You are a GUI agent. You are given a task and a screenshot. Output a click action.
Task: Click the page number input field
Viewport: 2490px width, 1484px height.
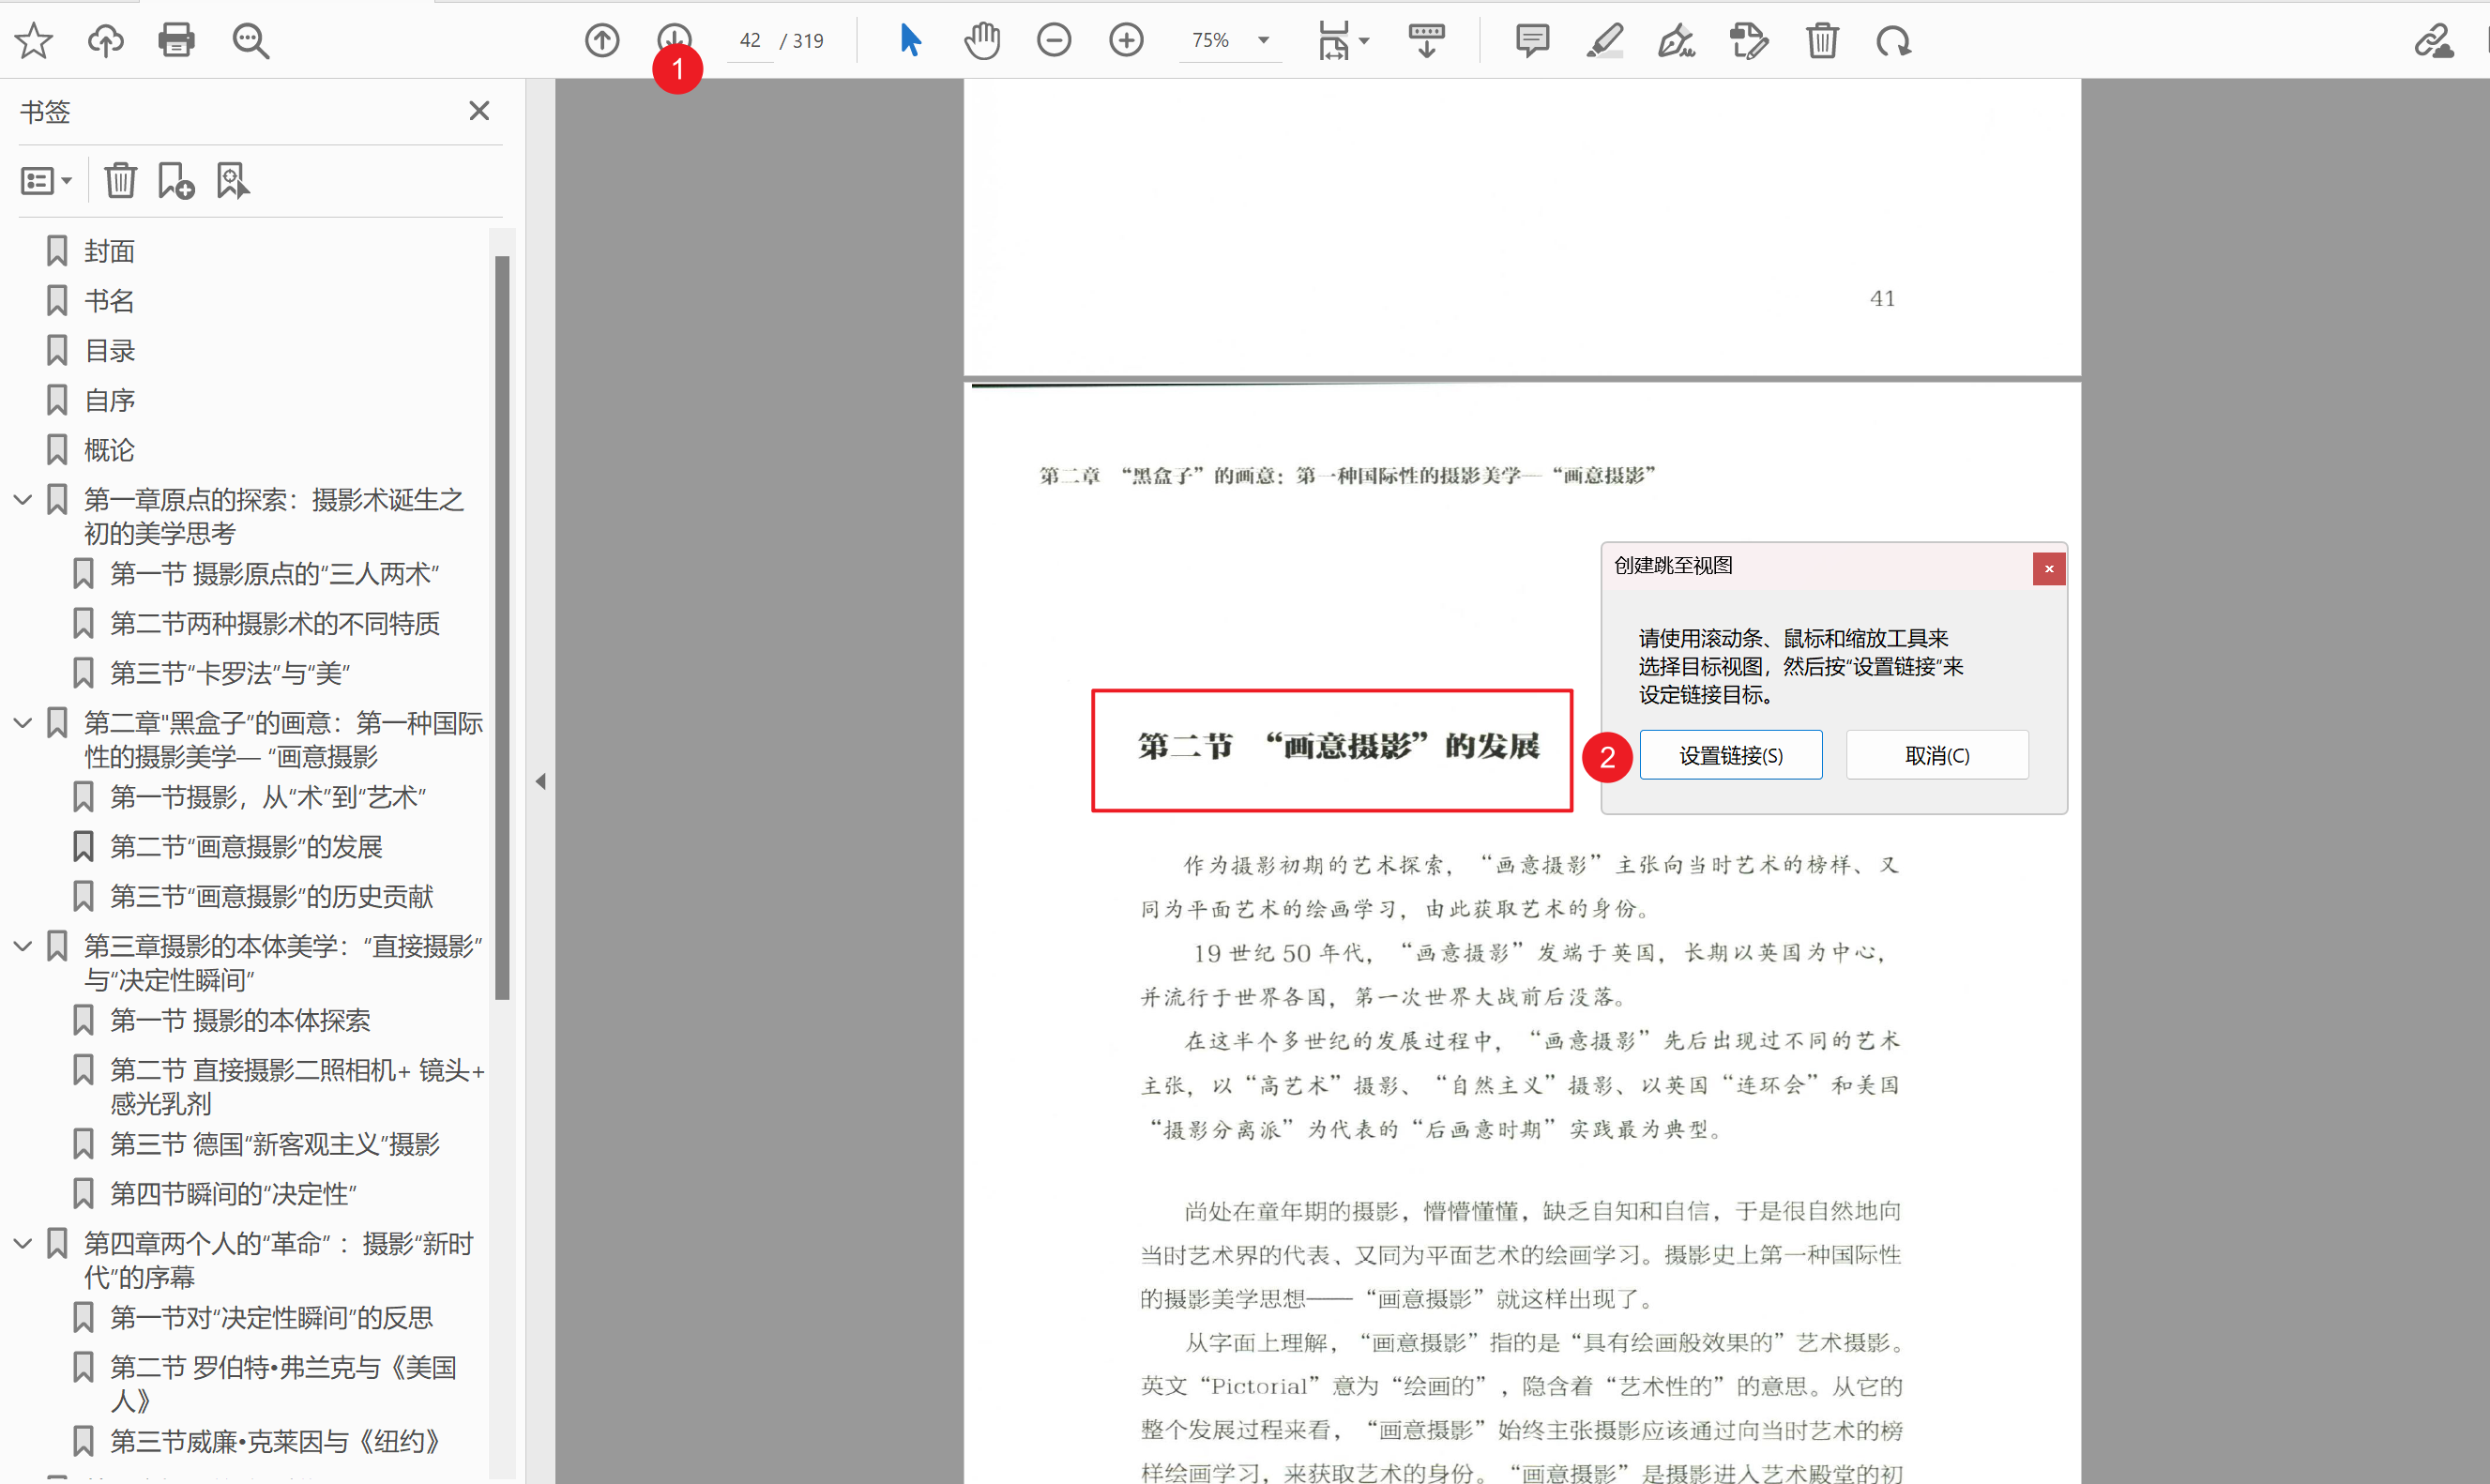(750, 40)
